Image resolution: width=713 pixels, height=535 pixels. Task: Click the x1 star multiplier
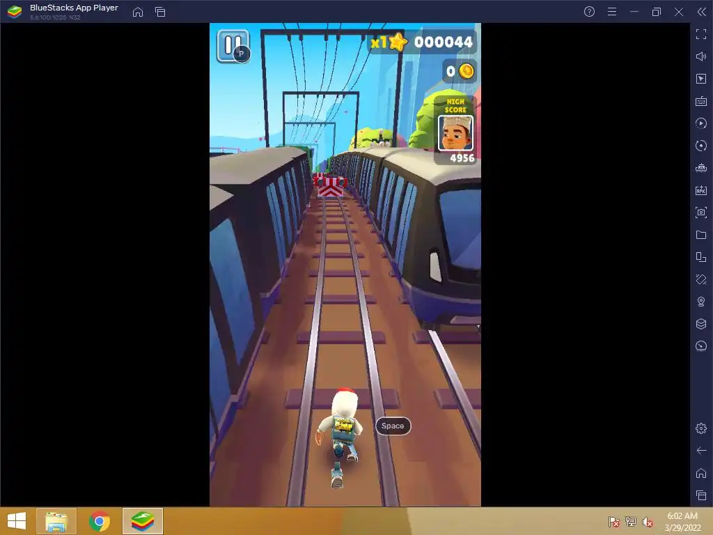[389, 42]
